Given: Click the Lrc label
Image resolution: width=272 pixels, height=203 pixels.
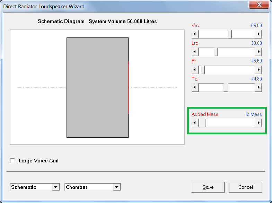Looking at the screenshot, I should [195, 43].
